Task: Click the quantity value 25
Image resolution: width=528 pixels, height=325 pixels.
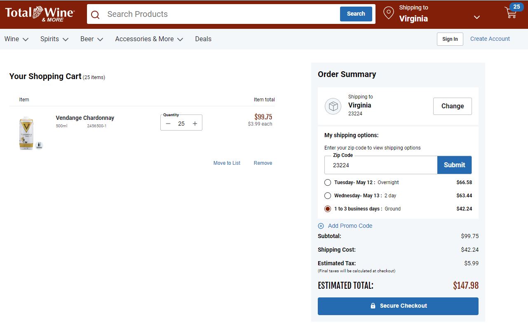Action: tap(181, 124)
